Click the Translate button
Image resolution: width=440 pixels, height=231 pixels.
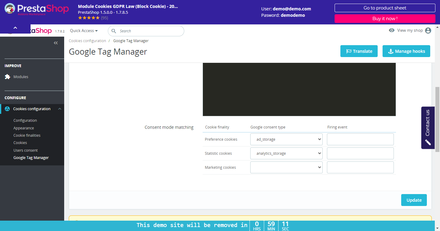click(359, 51)
